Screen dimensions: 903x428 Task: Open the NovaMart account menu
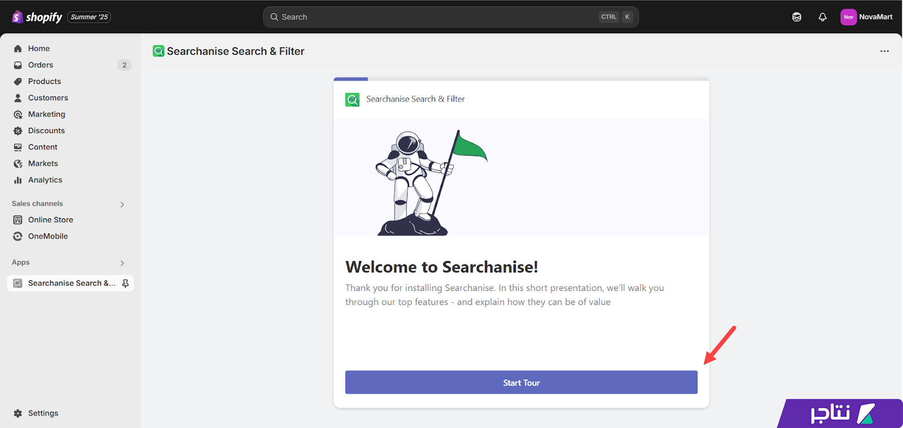tap(867, 17)
